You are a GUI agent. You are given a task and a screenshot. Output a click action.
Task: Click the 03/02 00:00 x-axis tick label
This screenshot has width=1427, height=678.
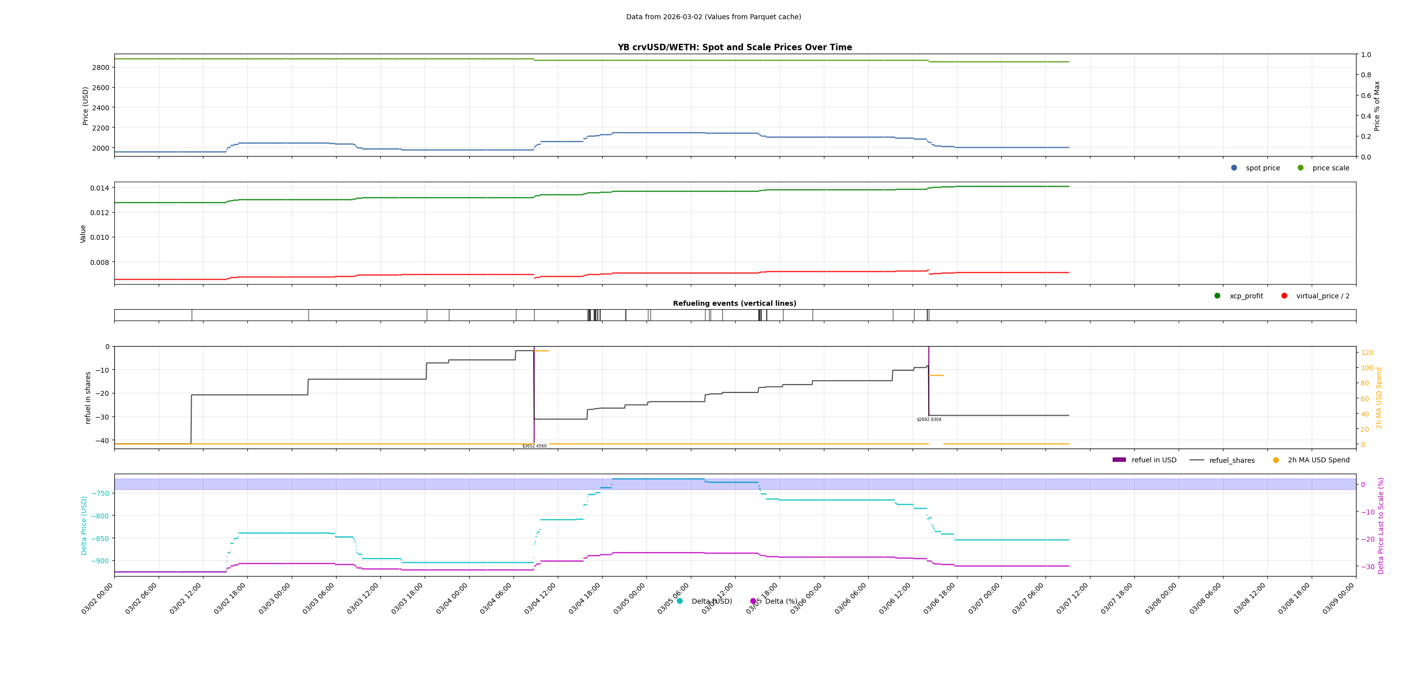pos(97,599)
